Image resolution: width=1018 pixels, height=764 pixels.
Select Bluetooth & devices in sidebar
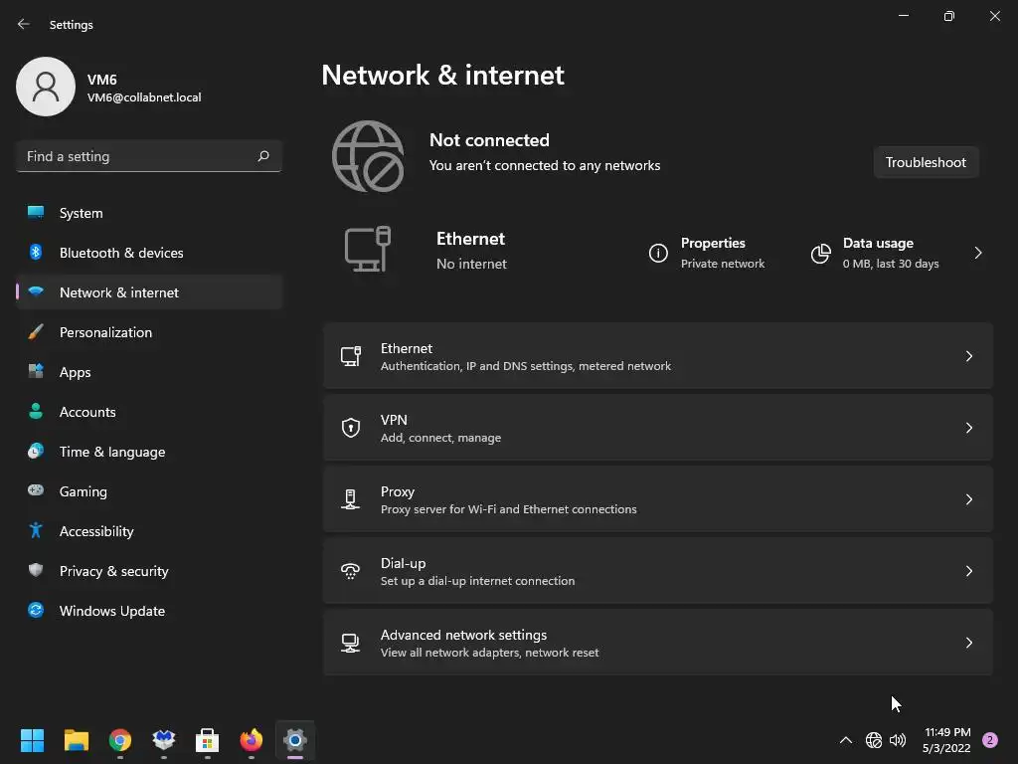[x=121, y=253]
